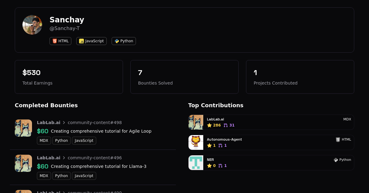Click the Autonomous-Agent project avatar icon
Viewport: 369px width, 193px height.
coord(196,142)
